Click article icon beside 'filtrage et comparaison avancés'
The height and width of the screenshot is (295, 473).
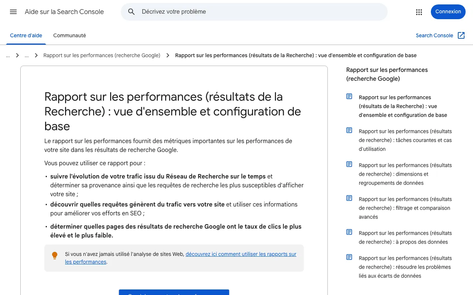coord(349,198)
